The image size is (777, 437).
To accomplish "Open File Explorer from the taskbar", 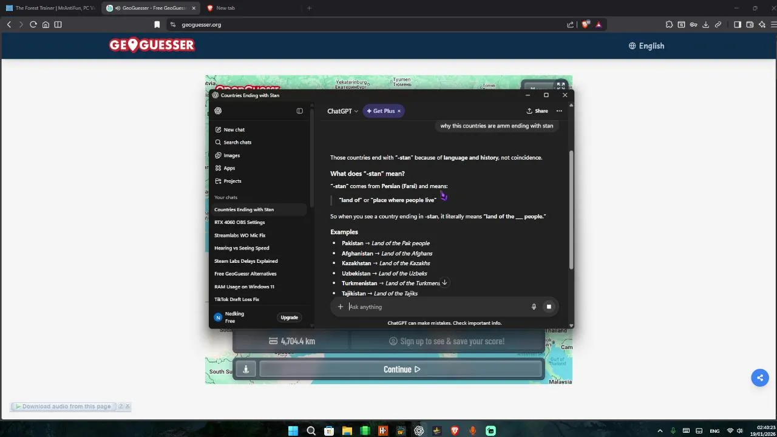I will tap(347, 431).
